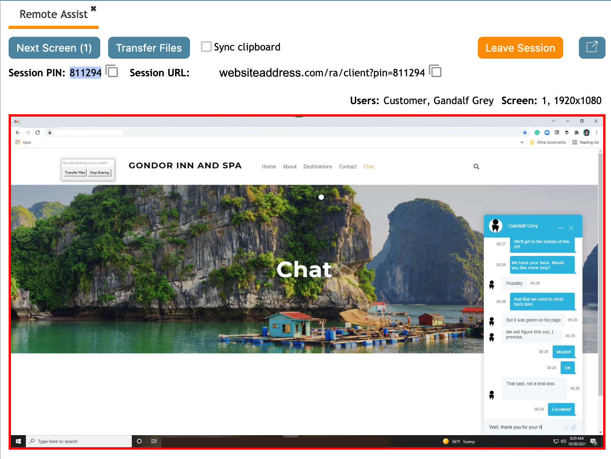Click the 'Excellent!' chat message
611x459 pixels.
(561, 409)
